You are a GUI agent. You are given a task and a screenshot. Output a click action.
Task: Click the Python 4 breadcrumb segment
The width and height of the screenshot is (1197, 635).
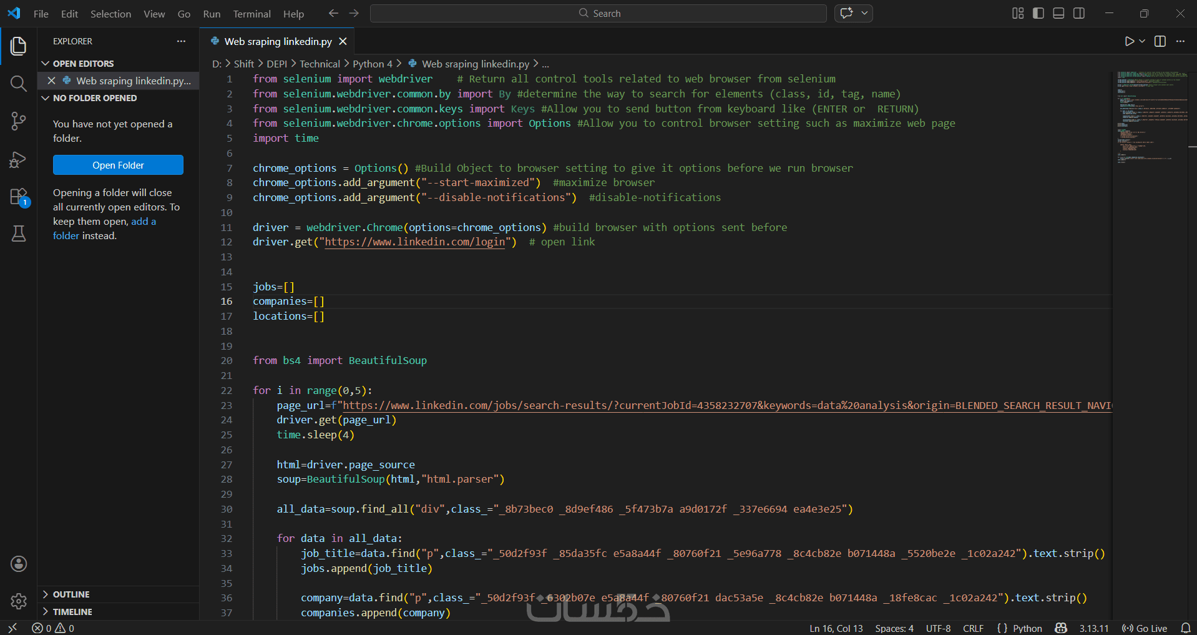pos(373,64)
